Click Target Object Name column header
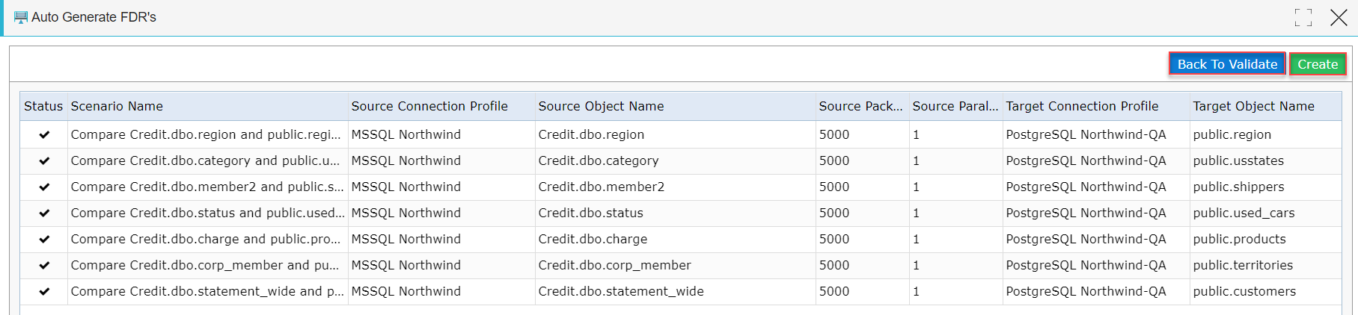The width and height of the screenshot is (1358, 315). (x=1265, y=106)
